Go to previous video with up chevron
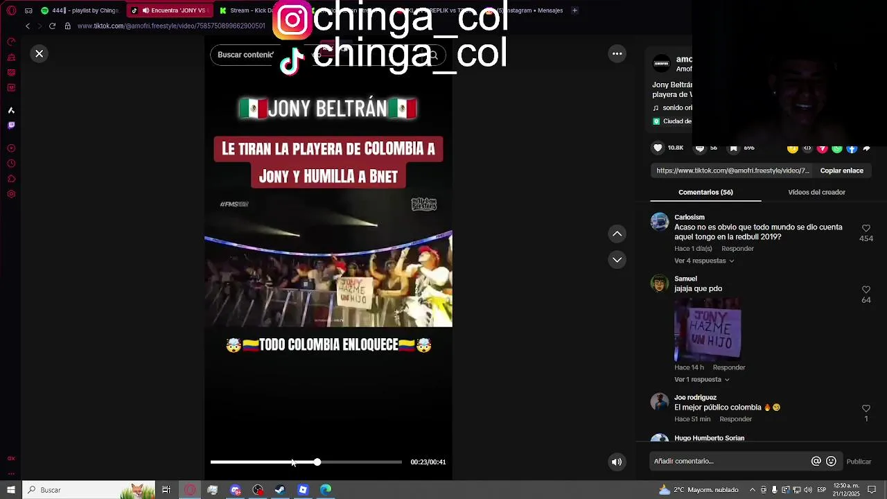 [617, 234]
